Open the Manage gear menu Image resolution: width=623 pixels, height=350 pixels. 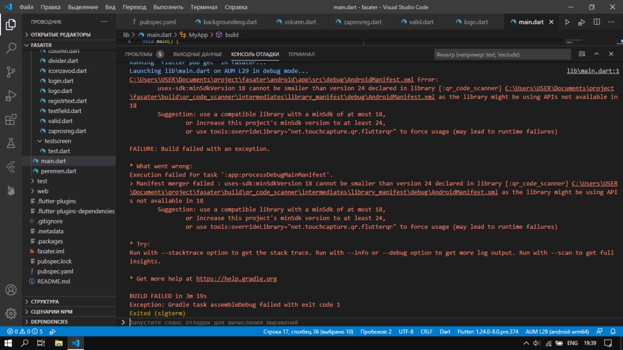[11, 313]
